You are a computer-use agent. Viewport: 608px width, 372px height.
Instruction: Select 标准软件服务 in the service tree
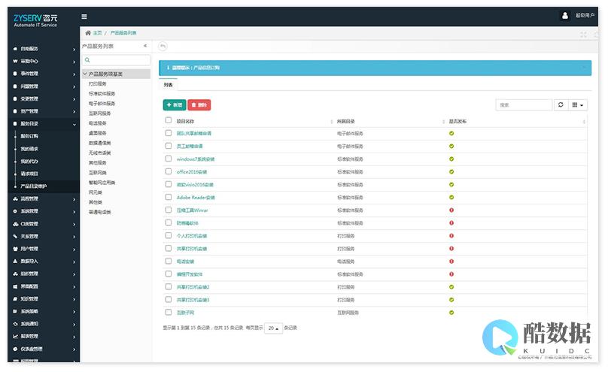click(102, 94)
